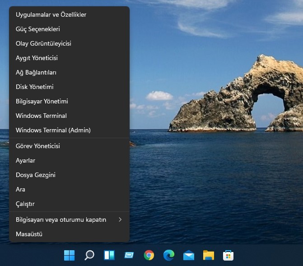Choose Olay Görüntüleyicisi in the menu
The height and width of the screenshot is (266, 303).
coord(43,43)
